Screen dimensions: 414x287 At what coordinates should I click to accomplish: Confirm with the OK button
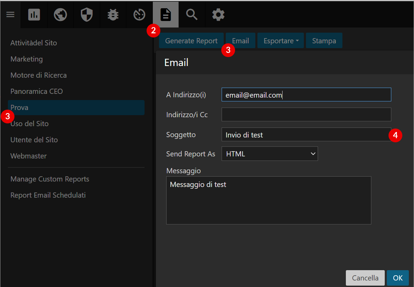pyautogui.click(x=398, y=278)
